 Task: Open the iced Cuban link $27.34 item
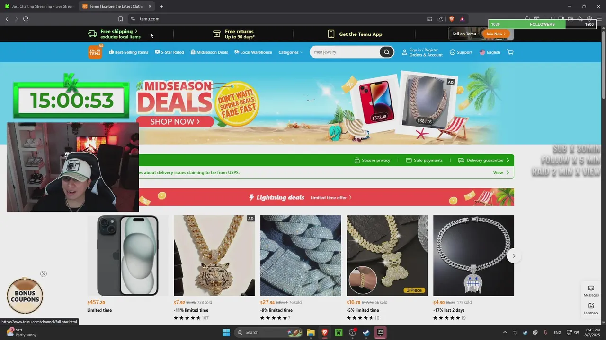point(301,255)
